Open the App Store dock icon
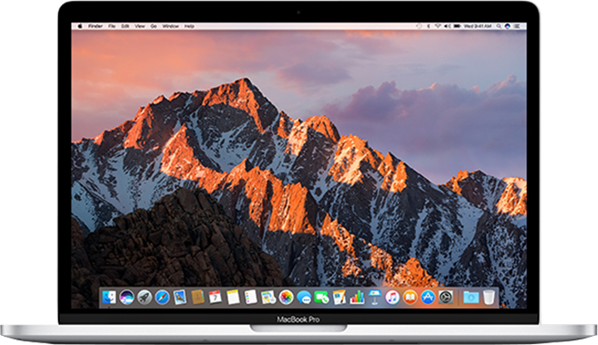Viewport: 598px width, 345px height. 428,296
